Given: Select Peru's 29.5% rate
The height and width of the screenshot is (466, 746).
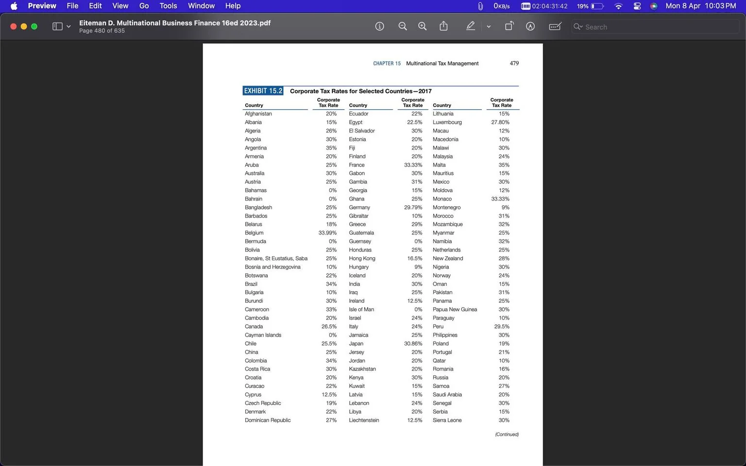Looking at the screenshot, I should pos(502,327).
